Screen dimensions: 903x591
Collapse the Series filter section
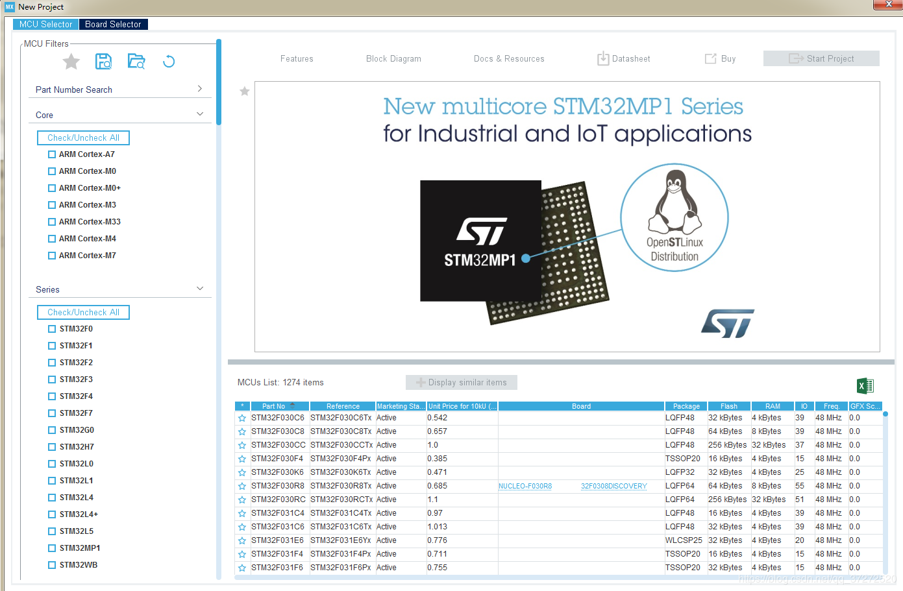pyautogui.click(x=199, y=289)
